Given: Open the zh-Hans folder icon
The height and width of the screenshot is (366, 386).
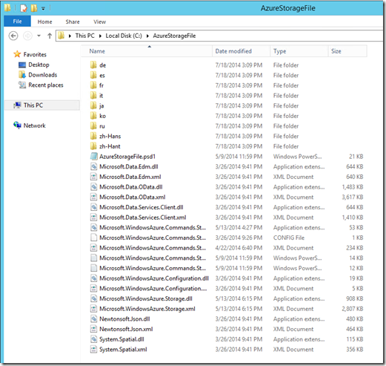Looking at the screenshot, I should point(93,136).
